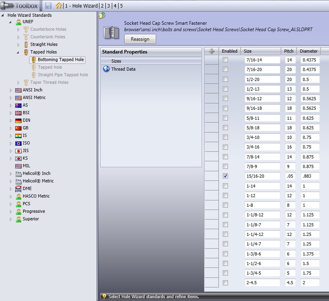Click the Taper Thread Holes icon

[x=26, y=82]
